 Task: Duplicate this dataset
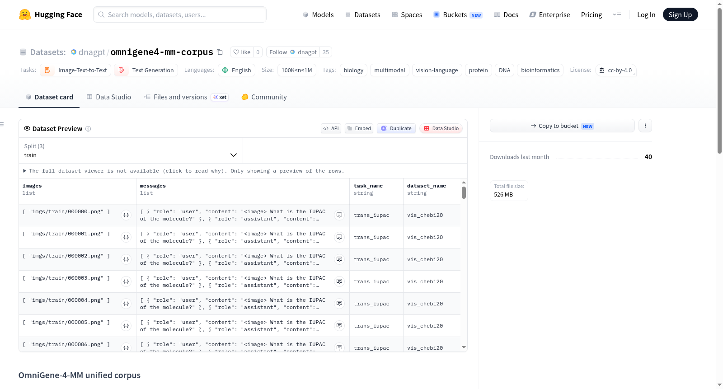396,128
